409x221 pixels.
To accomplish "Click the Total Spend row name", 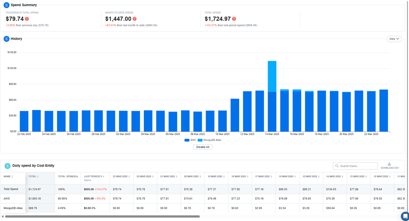I will [11, 189].
